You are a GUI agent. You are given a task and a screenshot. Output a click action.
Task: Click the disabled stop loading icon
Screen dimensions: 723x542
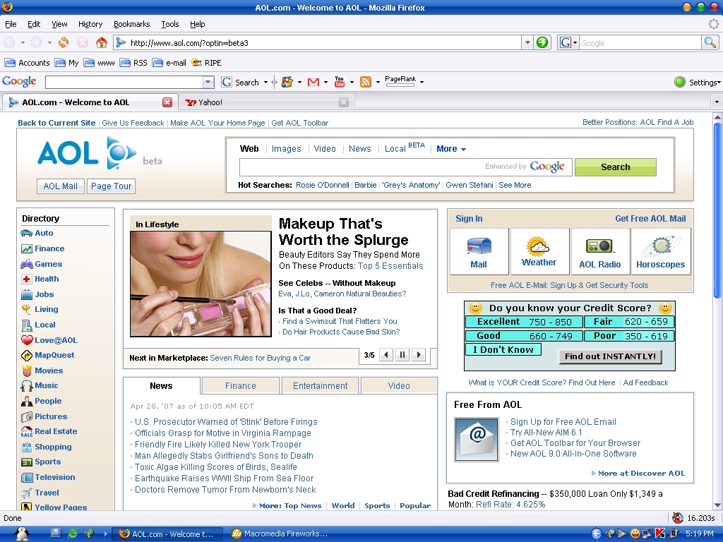tap(83, 42)
